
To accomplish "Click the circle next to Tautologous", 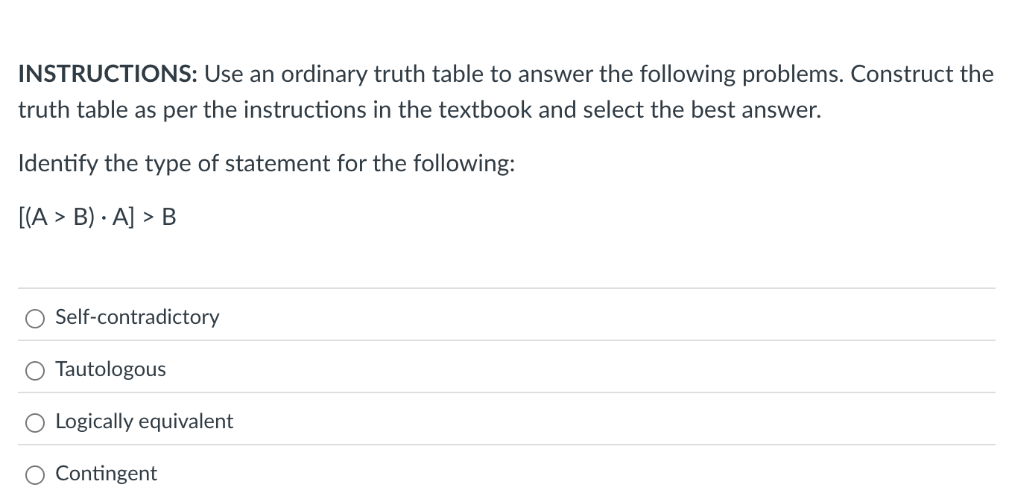I will pos(34,370).
